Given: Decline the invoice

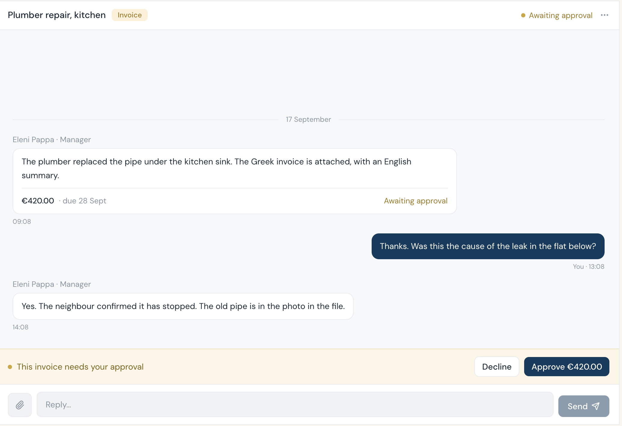Looking at the screenshot, I should coord(497,367).
